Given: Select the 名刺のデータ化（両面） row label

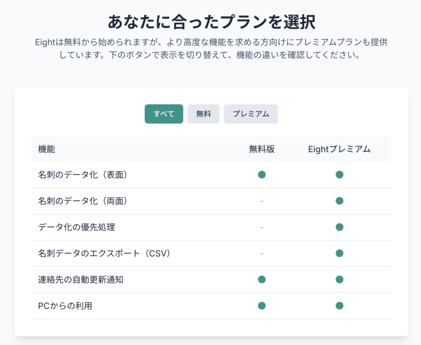Looking at the screenshot, I should 83,201.
